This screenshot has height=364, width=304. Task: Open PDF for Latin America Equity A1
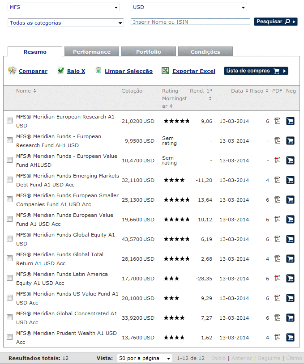pos(277,278)
